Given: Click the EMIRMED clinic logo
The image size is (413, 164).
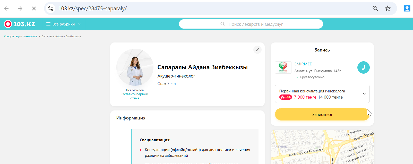Looking at the screenshot, I should pos(283,67).
